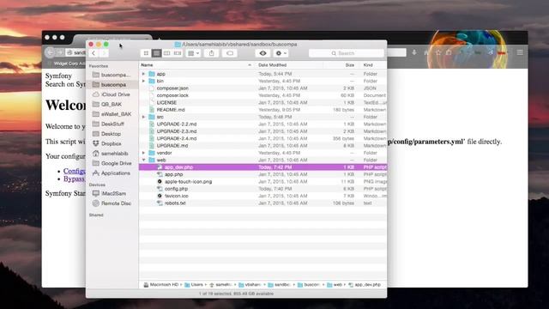
Task: Switch Finder to list view
Action: coord(156,53)
